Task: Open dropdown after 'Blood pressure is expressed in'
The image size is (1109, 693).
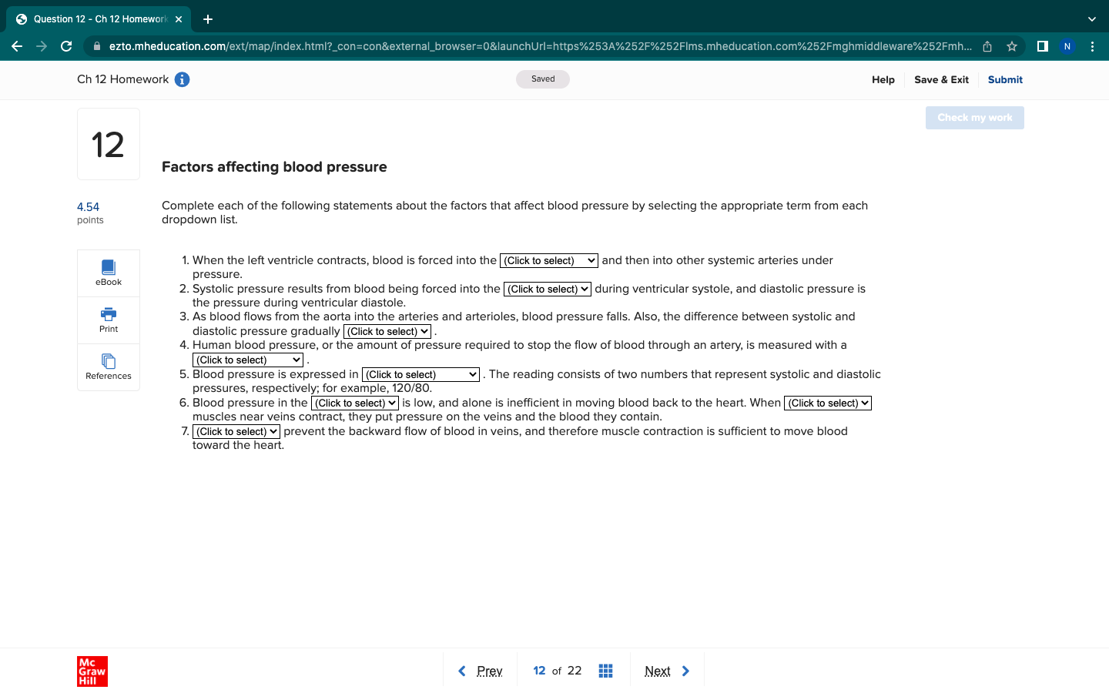Action: pos(421,375)
